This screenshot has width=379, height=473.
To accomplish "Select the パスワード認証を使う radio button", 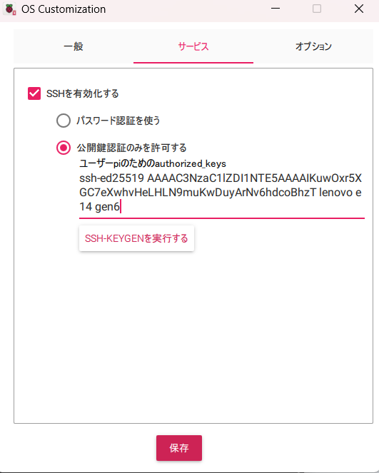I will [64, 121].
